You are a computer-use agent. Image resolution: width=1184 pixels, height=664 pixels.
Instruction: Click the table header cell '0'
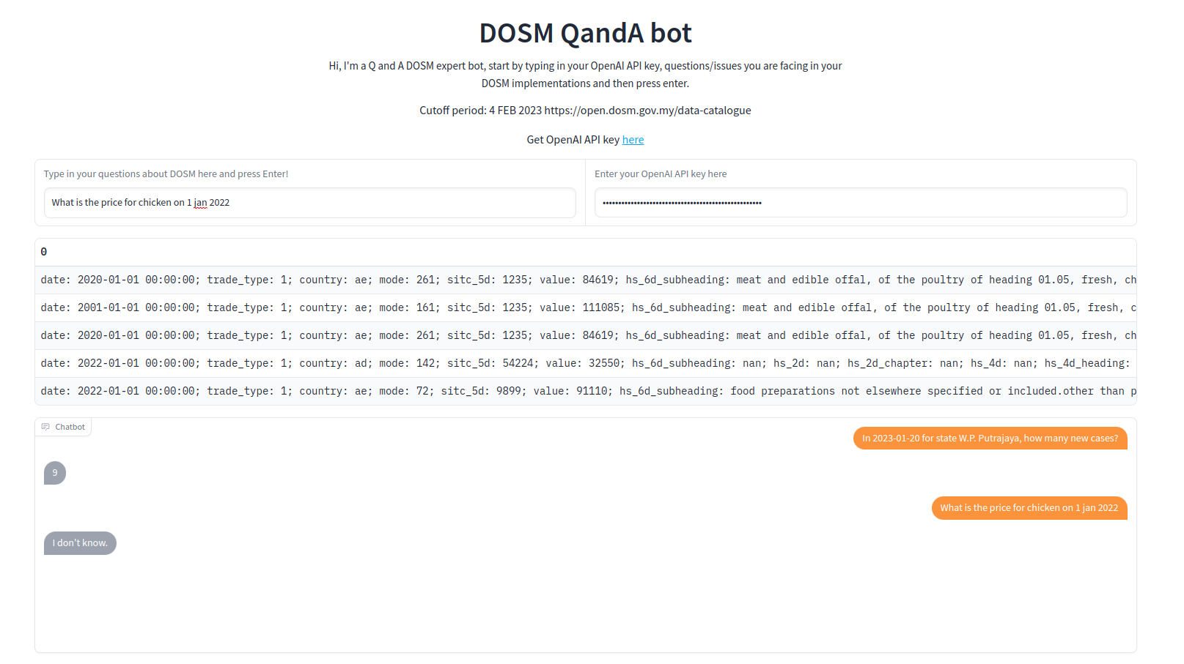click(586, 252)
